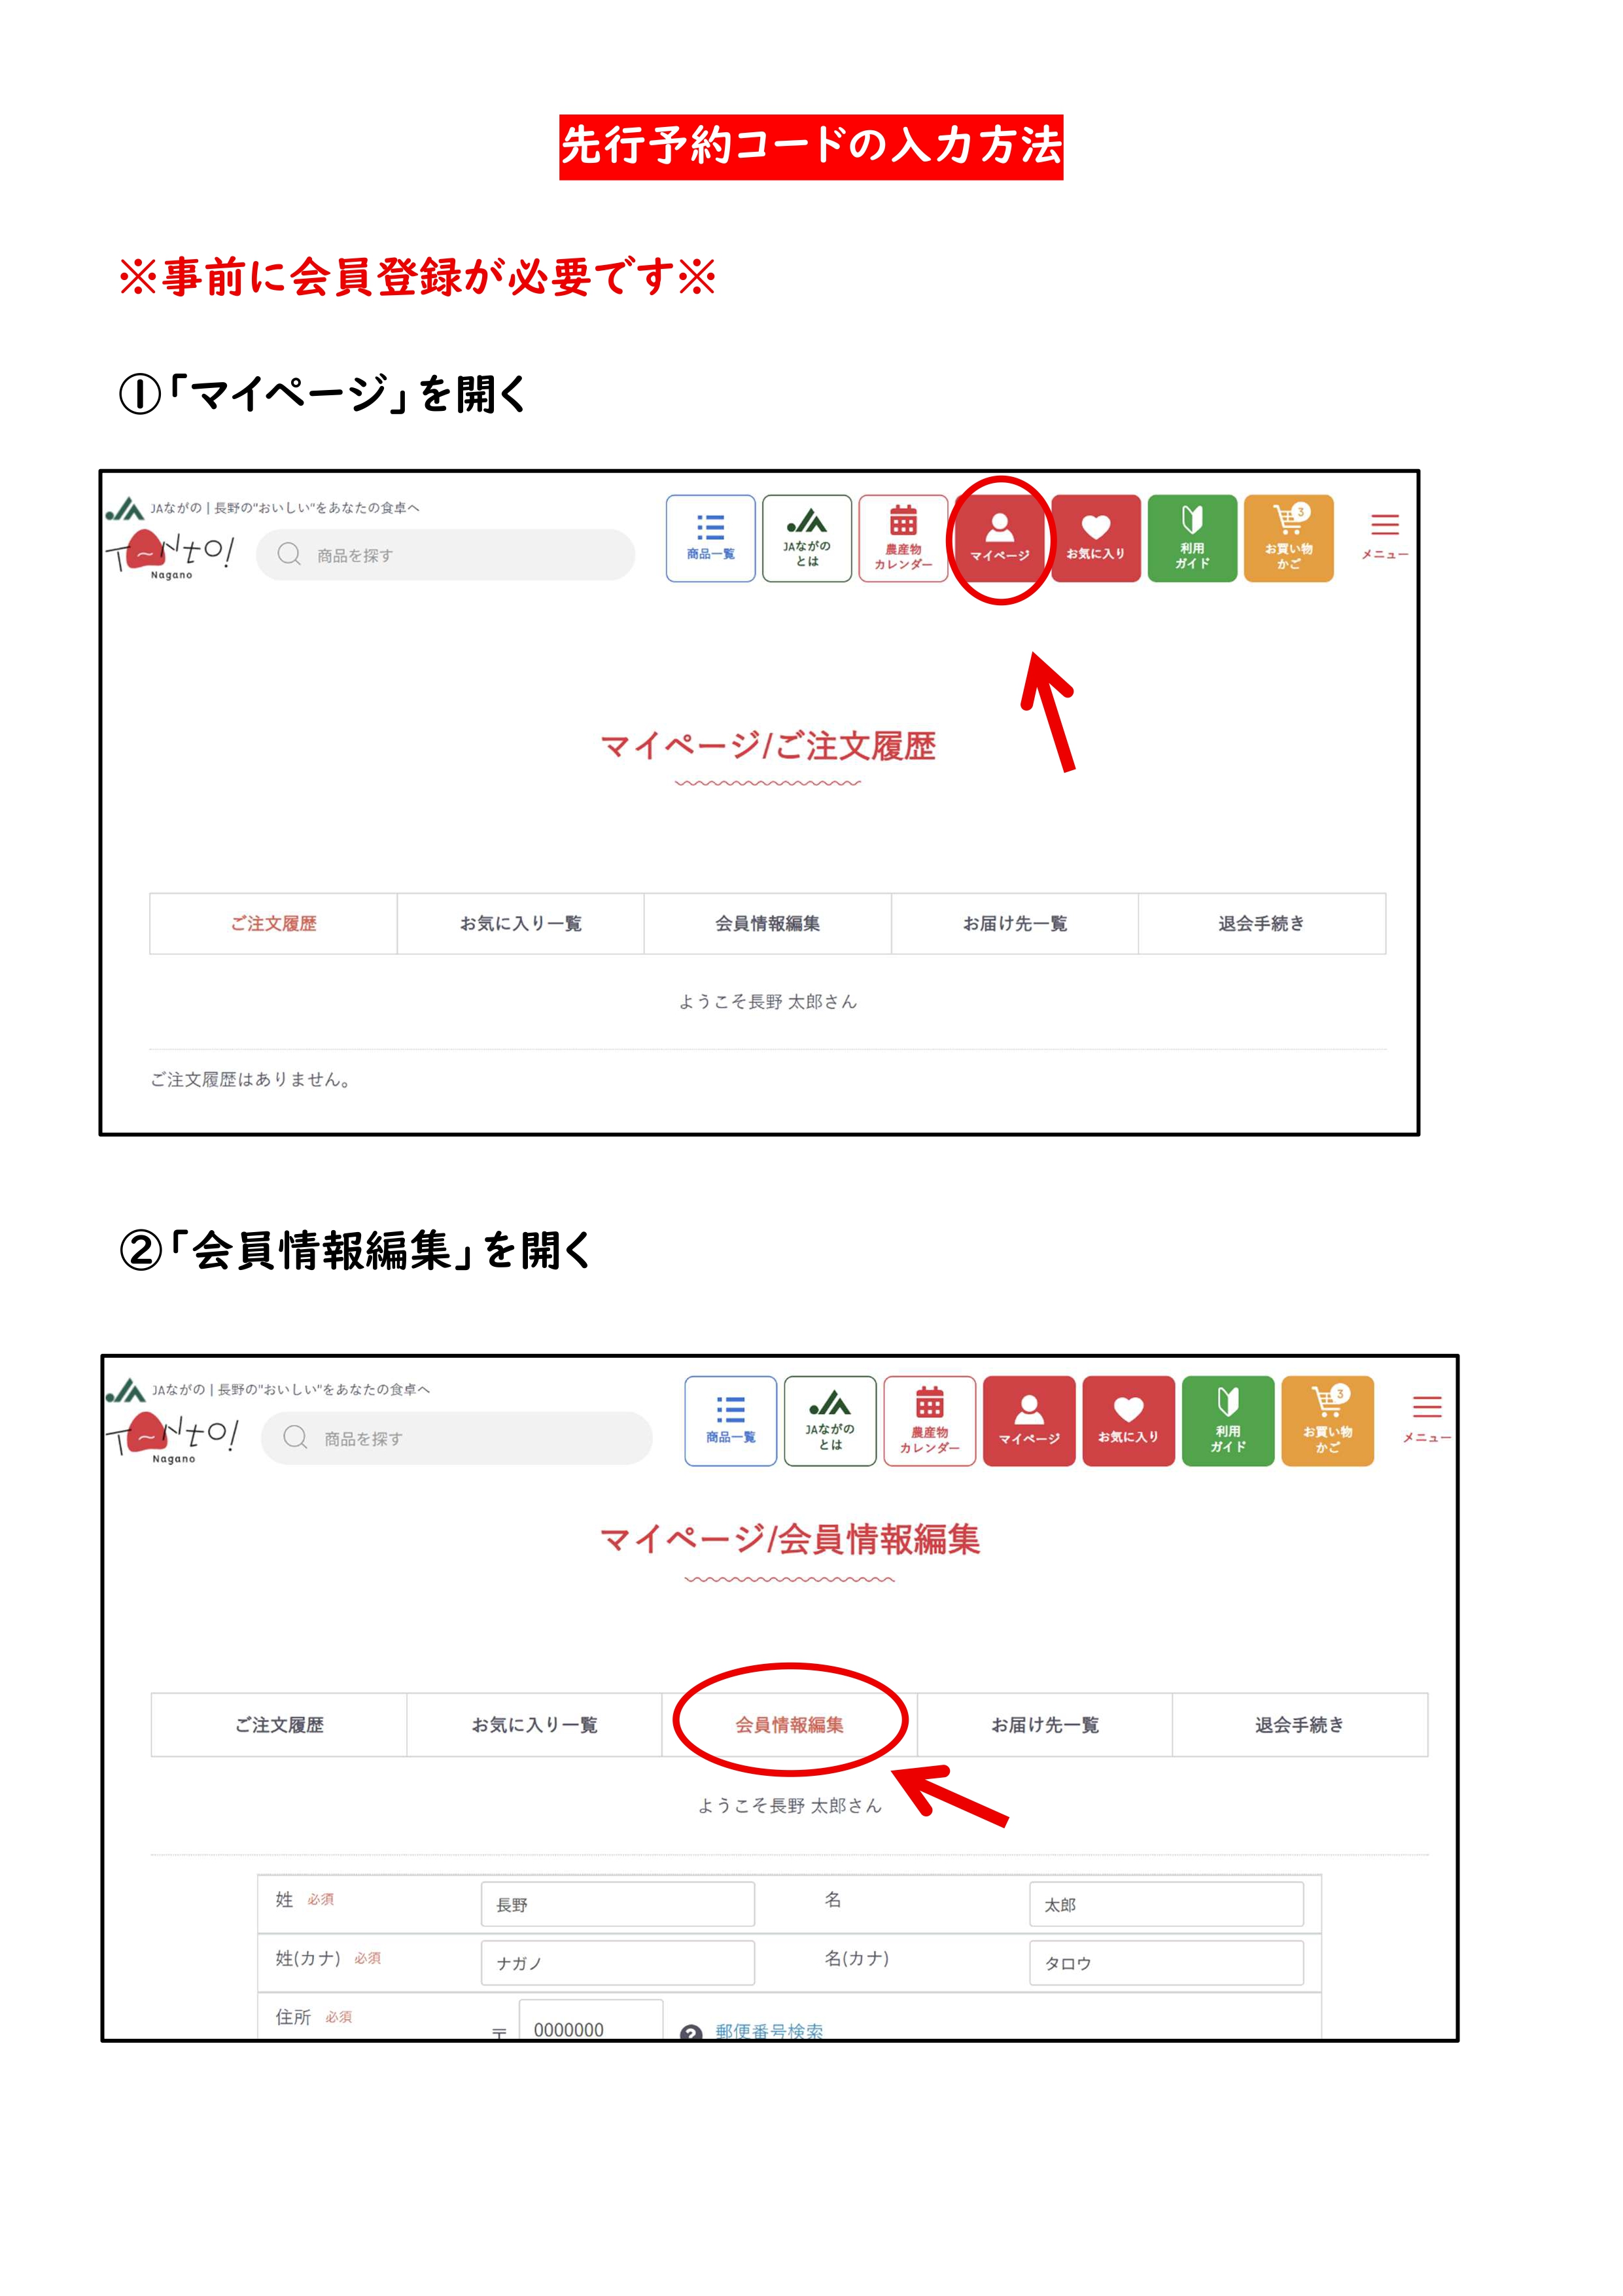Click the 郵便番号検索 link

coord(769,2030)
